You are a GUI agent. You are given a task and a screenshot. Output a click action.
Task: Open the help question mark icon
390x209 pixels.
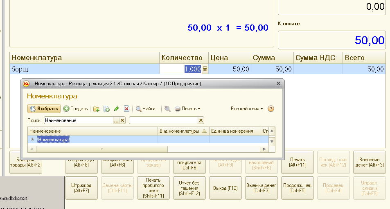pos(271,109)
